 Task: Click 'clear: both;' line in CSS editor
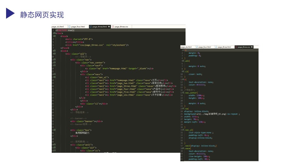point(195,74)
